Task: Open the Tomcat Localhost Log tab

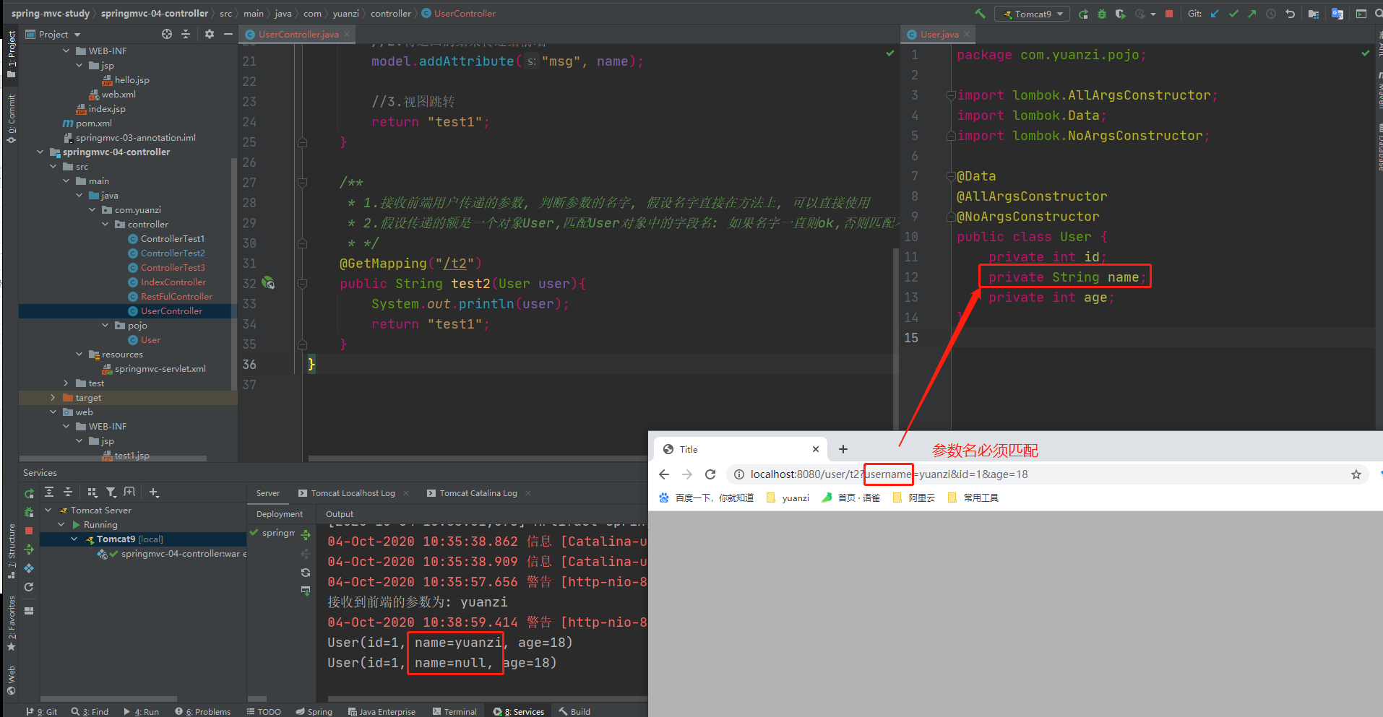Action: point(353,493)
